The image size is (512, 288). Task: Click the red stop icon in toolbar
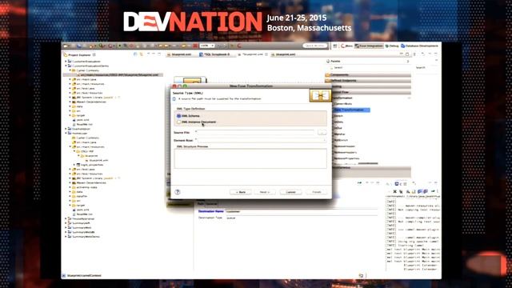tap(195, 46)
